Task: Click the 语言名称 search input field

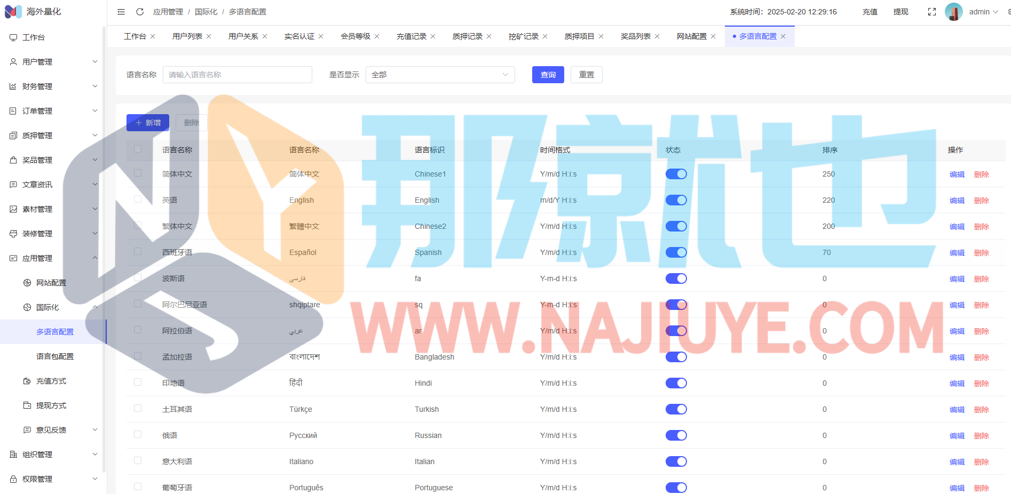Action: tap(237, 75)
